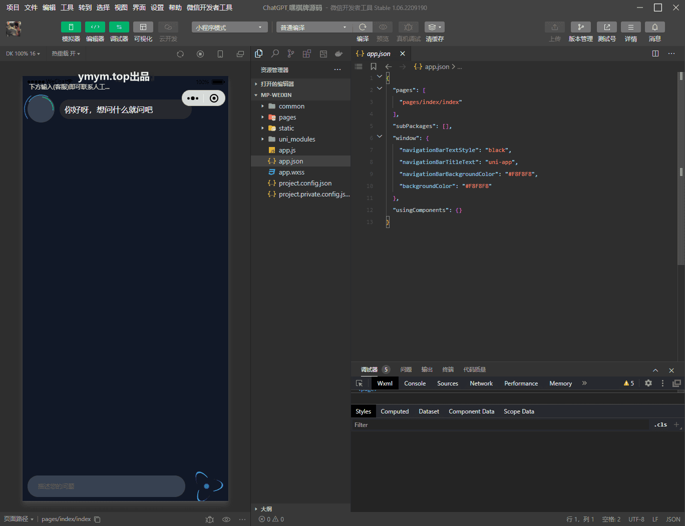Toggle the editor panel button
Screen dimensions: 685x526
coord(95,27)
